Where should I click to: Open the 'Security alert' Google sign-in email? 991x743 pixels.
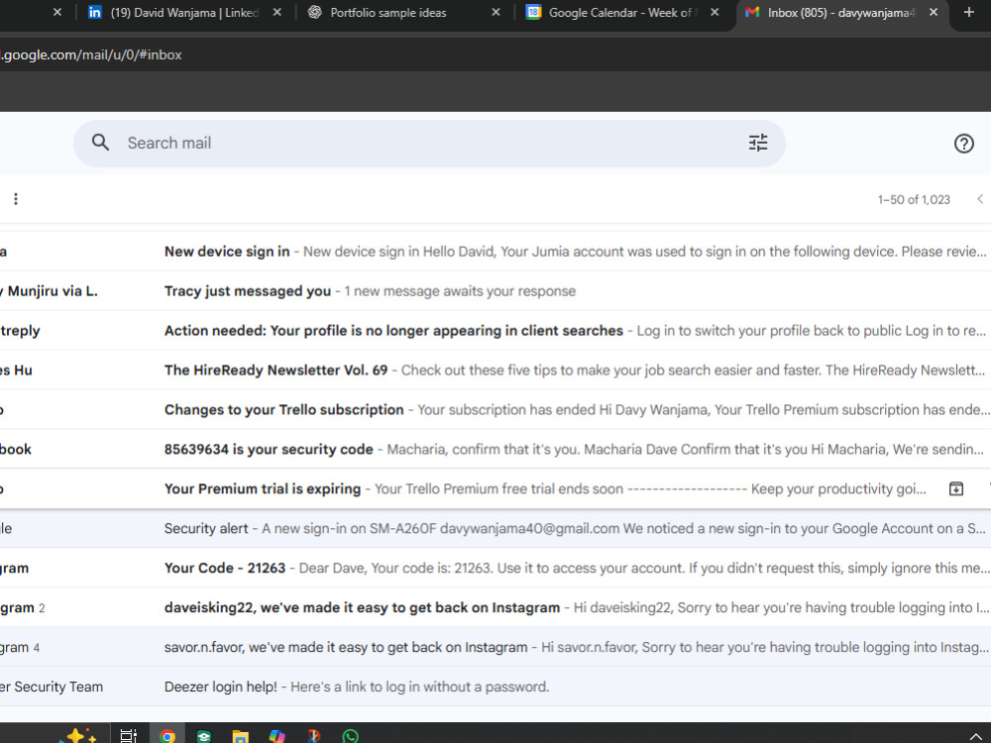495,528
